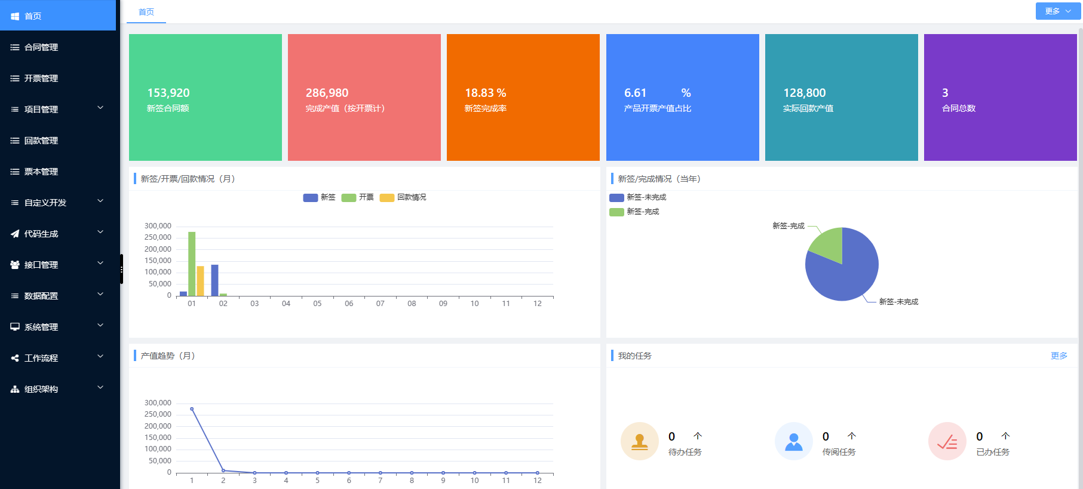Click month 1 data point on 产值趋势 line
The image size is (1083, 489).
192,409
